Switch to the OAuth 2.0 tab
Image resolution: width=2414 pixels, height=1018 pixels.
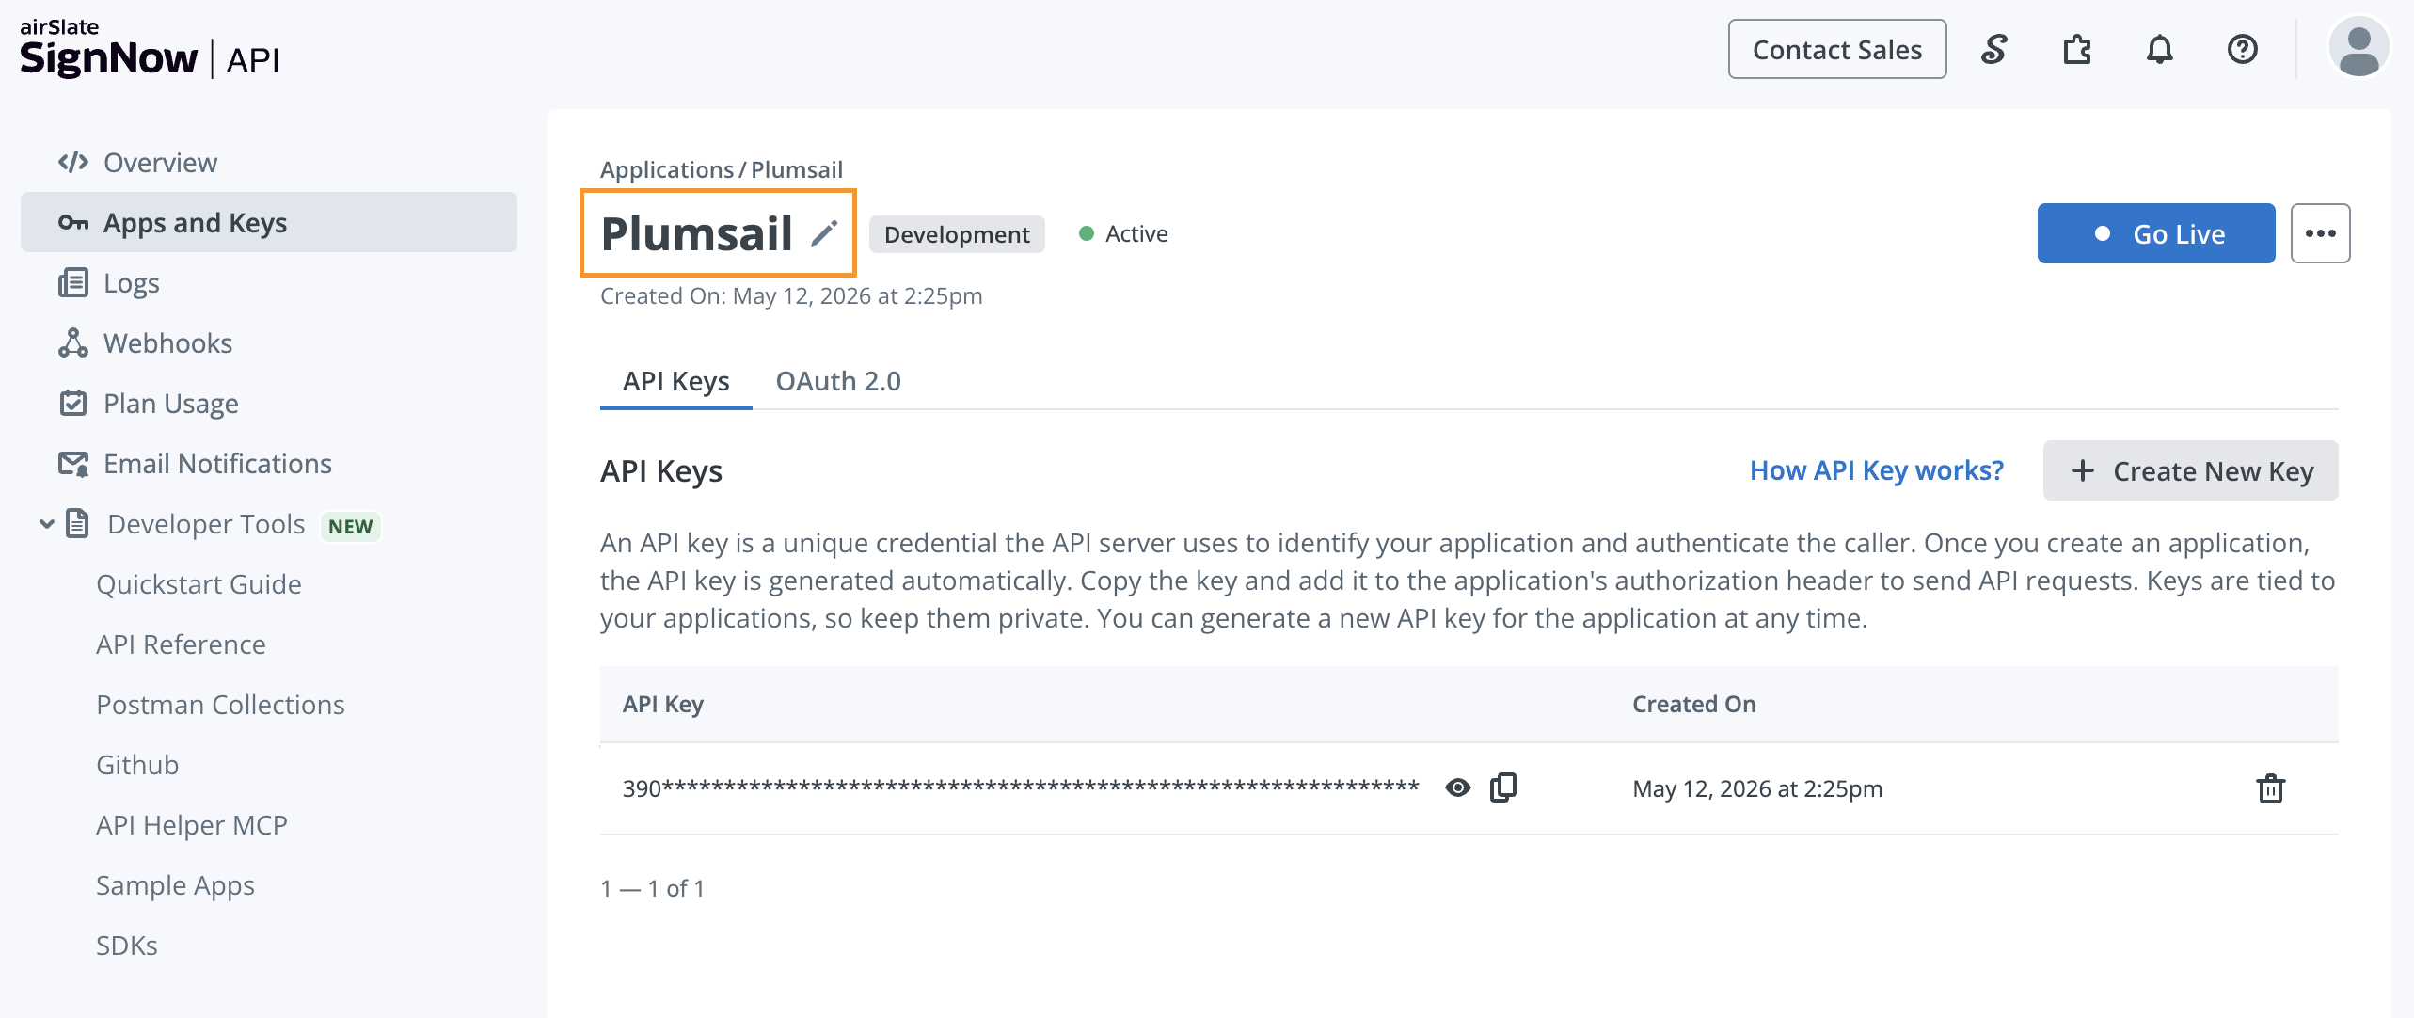837,381
